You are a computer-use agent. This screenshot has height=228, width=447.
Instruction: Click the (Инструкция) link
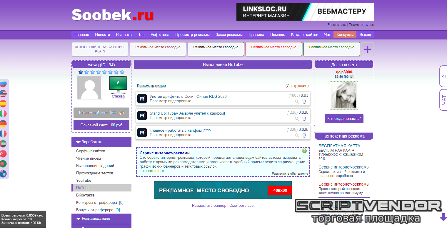(x=297, y=86)
